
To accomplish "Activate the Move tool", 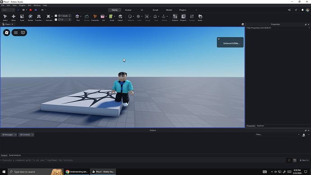I will (14, 18).
